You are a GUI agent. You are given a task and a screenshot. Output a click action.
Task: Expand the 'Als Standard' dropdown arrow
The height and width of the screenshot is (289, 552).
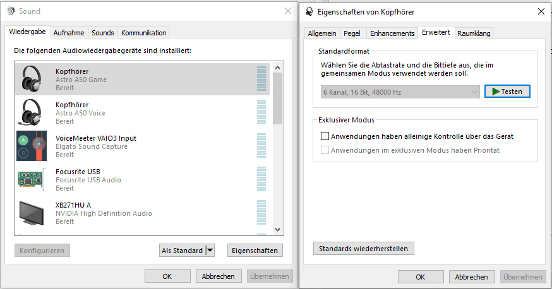(x=210, y=251)
